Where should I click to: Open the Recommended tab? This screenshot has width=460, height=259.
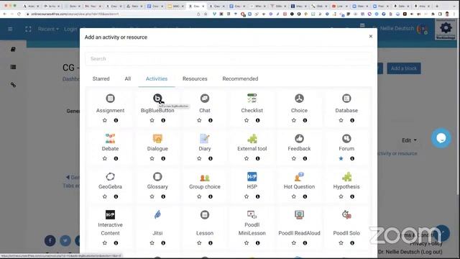240,78
